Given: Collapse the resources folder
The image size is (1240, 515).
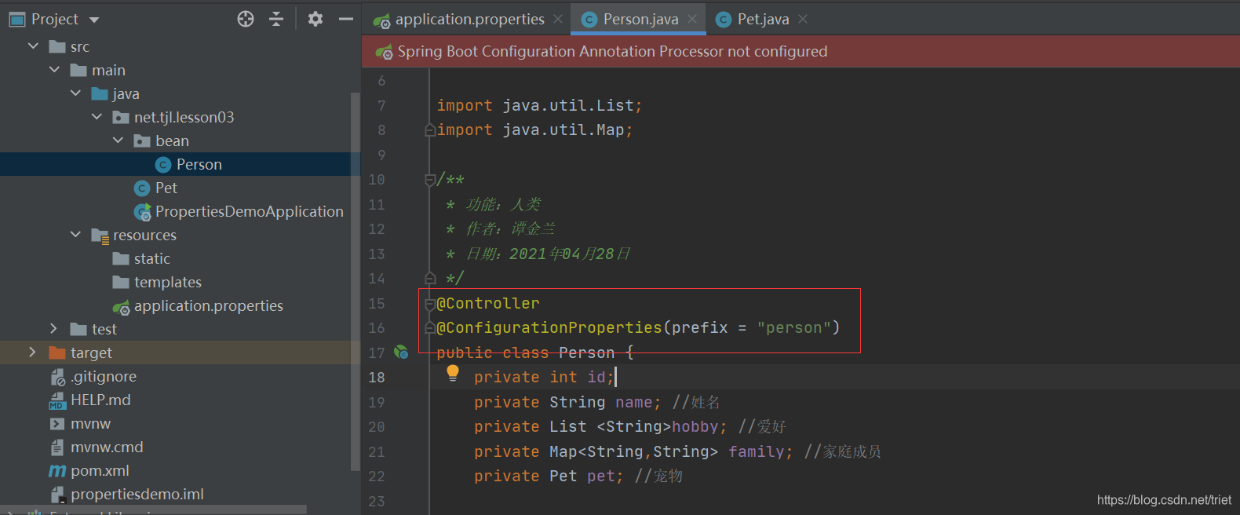Looking at the screenshot, I should point(75,235).
